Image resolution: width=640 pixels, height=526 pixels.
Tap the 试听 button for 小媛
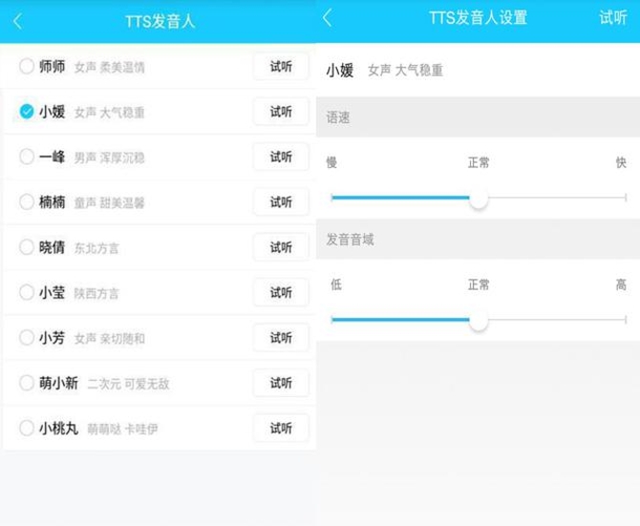pos(281,112)
